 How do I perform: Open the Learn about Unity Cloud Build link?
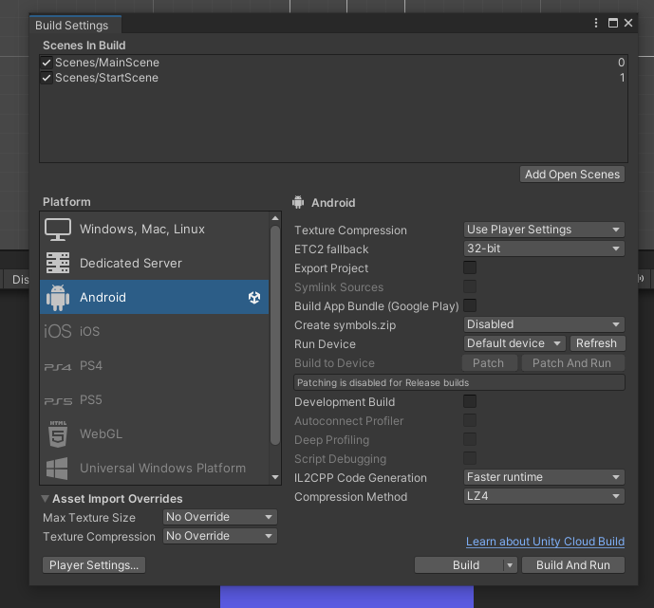[x=545, y=542]
